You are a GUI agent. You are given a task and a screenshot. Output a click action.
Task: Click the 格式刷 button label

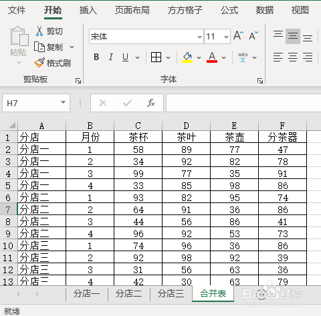pos(59,63)
